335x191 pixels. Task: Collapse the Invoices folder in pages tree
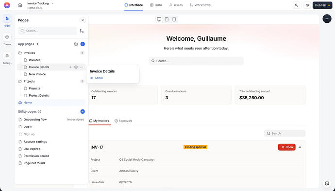(x=20, y=53)
